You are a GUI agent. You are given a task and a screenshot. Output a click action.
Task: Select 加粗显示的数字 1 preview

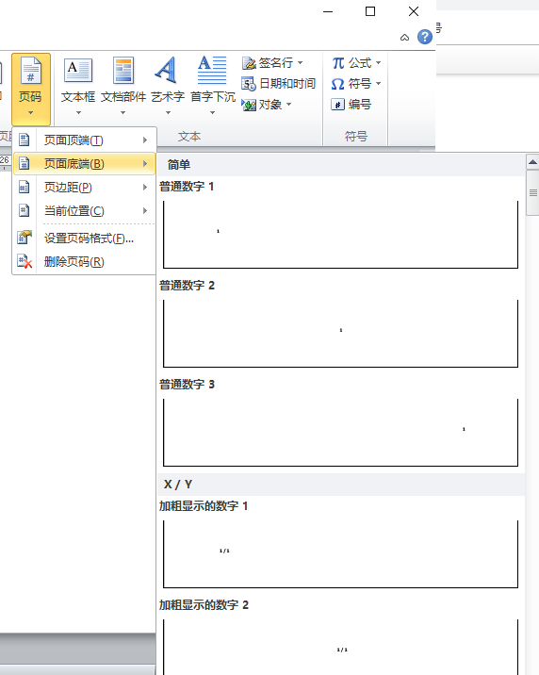point(341,554)
